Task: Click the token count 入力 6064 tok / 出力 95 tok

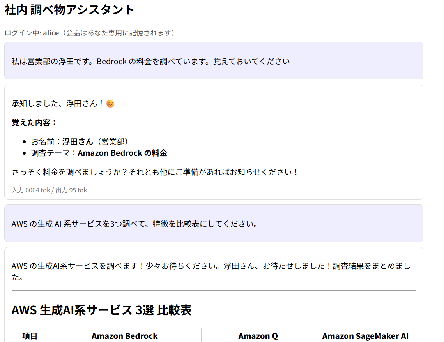Action: (x=49, y=190)
